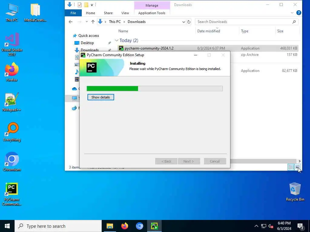
Task: Expand the ribbon chevron
Action: click(292, 13)
